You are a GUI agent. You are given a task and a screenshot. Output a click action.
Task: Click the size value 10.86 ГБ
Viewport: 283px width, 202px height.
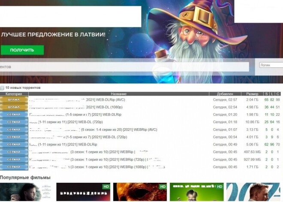coord(252,122)
